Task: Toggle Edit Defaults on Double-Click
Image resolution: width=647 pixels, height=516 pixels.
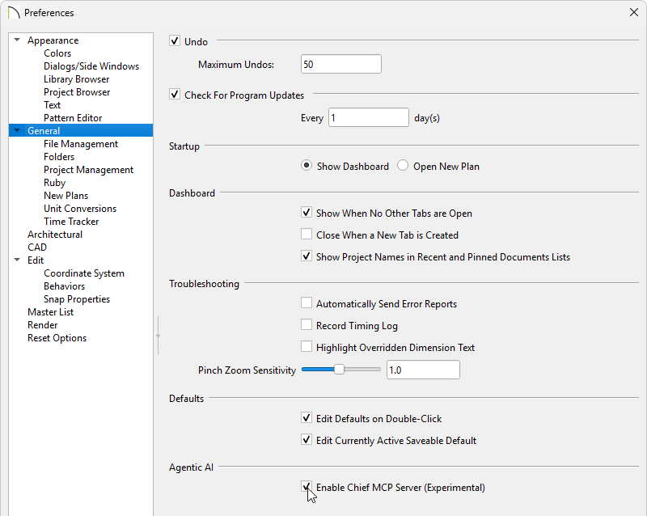Action: tap(307, 418)
